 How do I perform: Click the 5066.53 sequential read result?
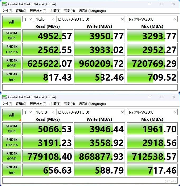click(x=48, y=129)
